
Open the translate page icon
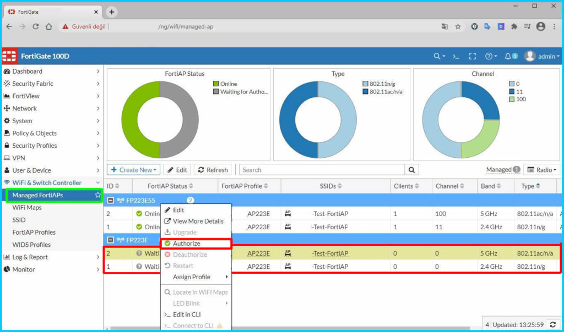444,26
